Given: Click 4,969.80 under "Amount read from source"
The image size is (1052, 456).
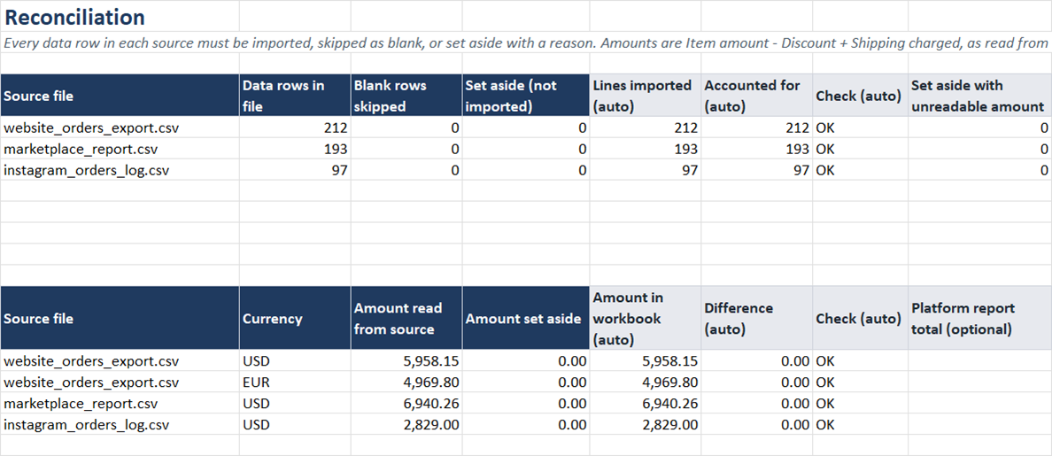Looking at the screenshot, I should tap(406, 383).
